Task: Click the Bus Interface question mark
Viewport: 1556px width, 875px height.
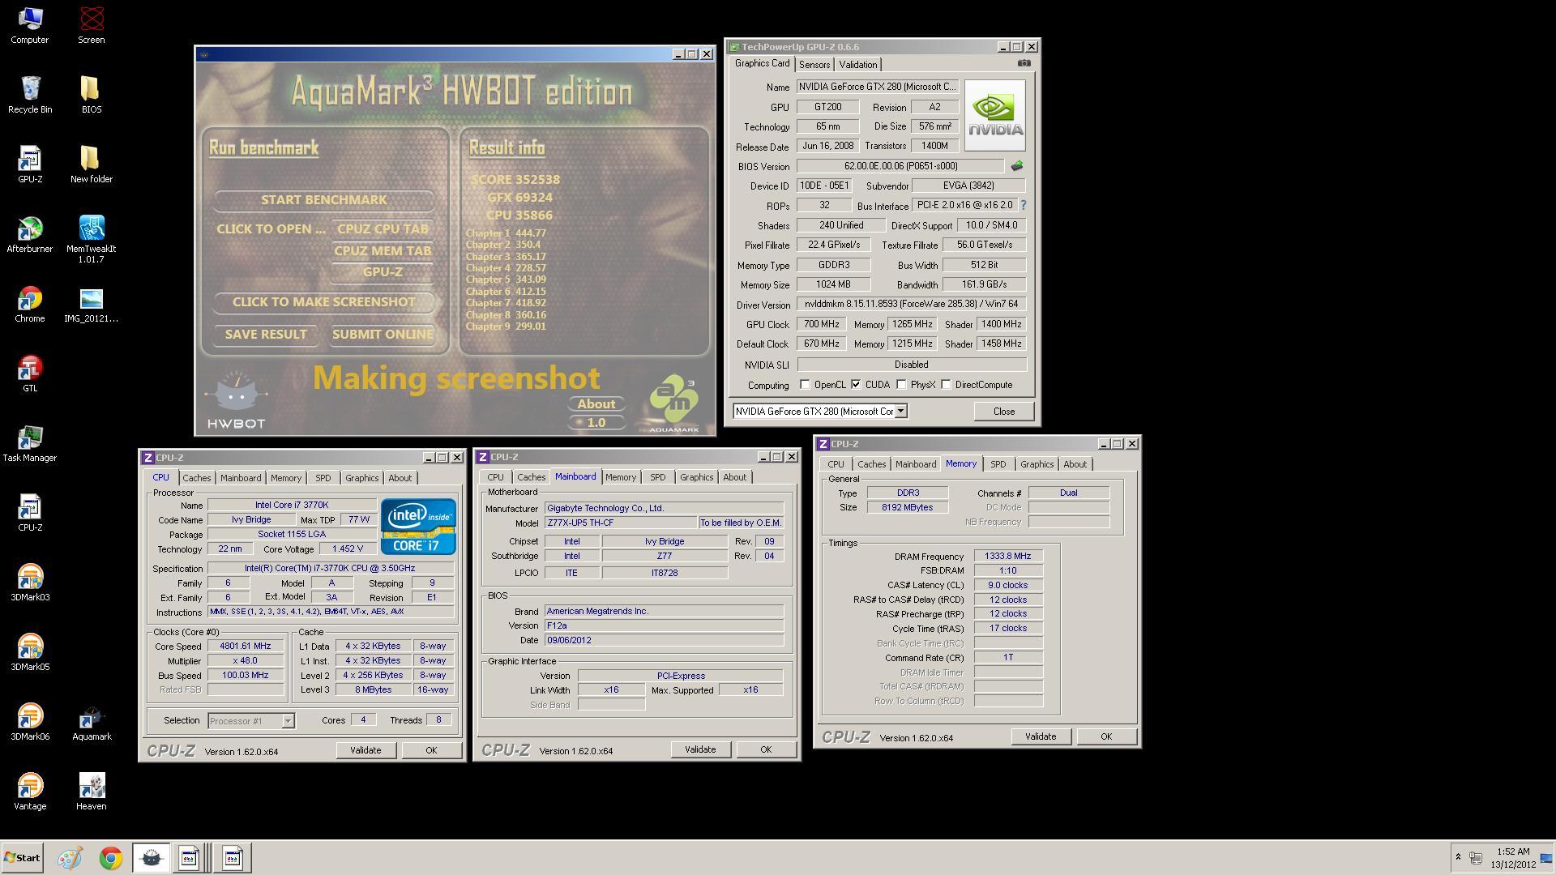Action: 1023,206
